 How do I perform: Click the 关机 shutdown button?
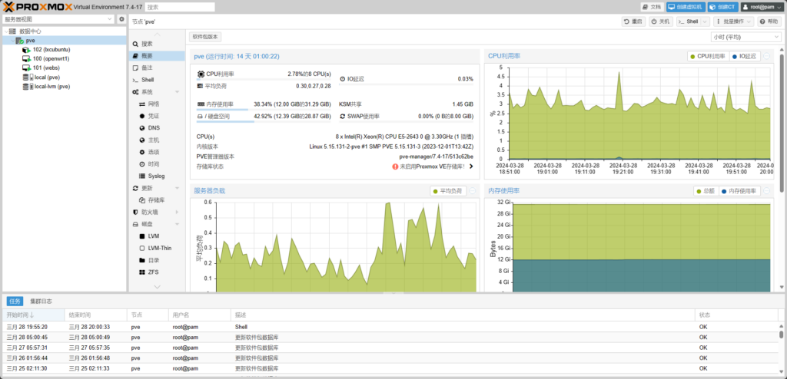point(660,21)
